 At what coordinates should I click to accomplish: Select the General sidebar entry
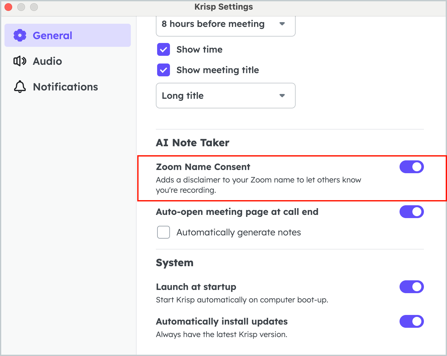[x=52, y=35]
